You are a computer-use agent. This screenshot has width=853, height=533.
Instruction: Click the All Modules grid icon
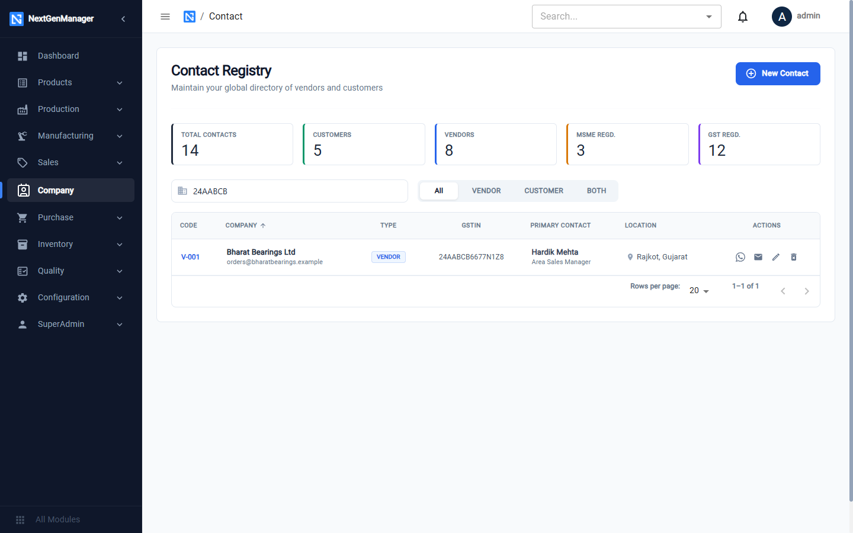20,519
